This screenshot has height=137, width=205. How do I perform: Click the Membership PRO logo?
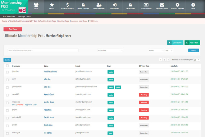tap(14, 7)
